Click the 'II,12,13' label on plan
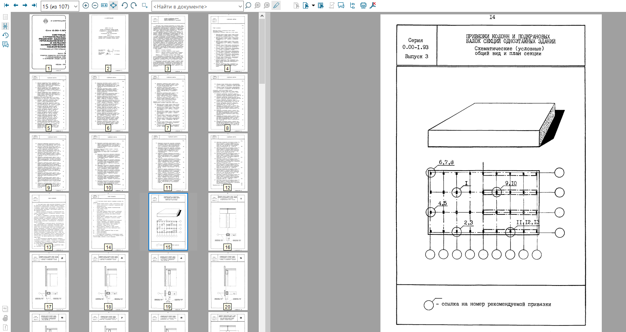626x332 pixels. [x=528, y=222]
